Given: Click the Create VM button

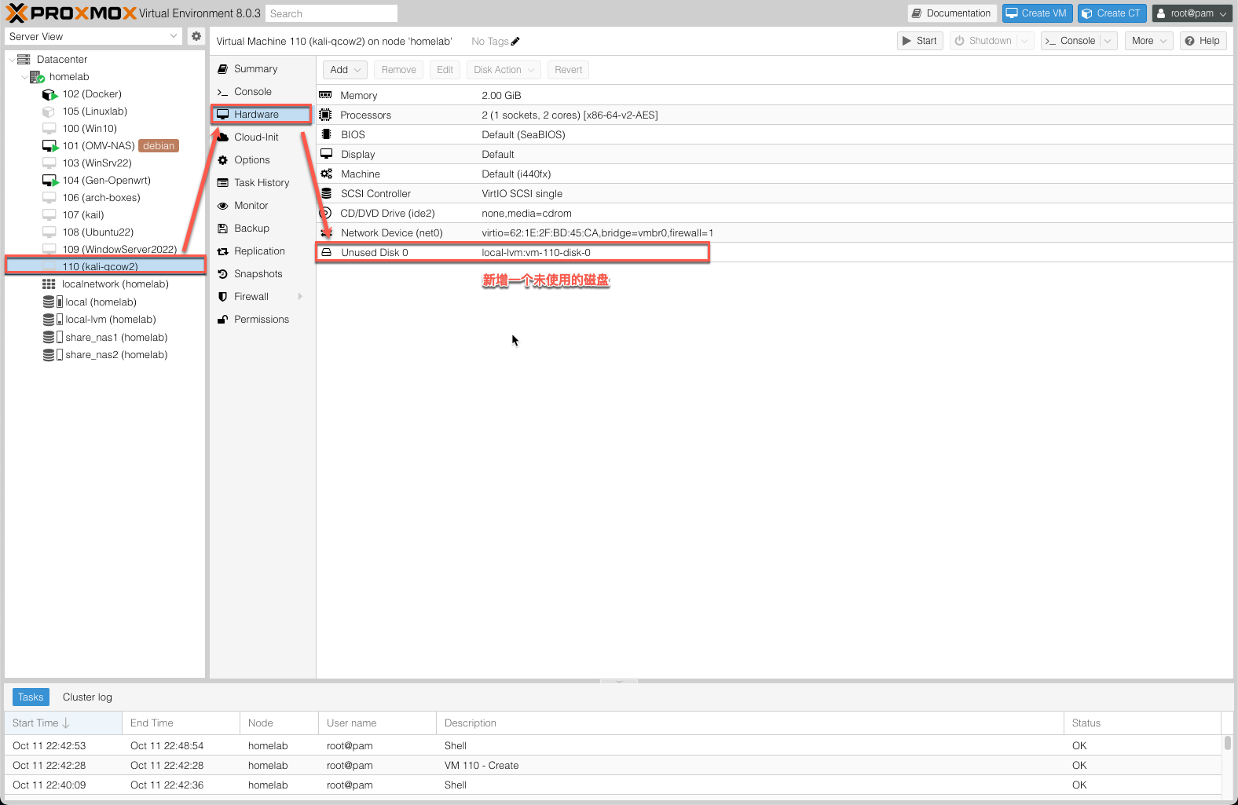Looking at the screenshot, I should pyautogui.click(x=1037, y=13).
